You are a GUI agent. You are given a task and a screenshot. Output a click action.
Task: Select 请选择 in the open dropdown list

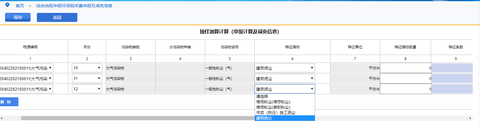tap(262, 96)
